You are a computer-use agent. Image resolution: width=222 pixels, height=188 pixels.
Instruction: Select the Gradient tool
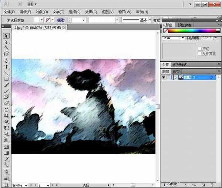pyautogui.click(x=6, y=152)
